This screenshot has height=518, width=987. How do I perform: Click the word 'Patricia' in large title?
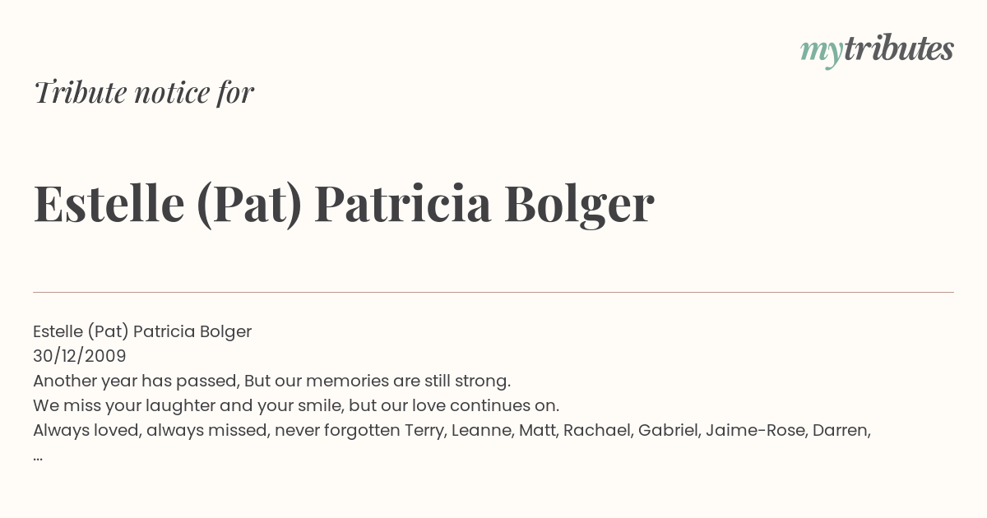click(403, 203)
